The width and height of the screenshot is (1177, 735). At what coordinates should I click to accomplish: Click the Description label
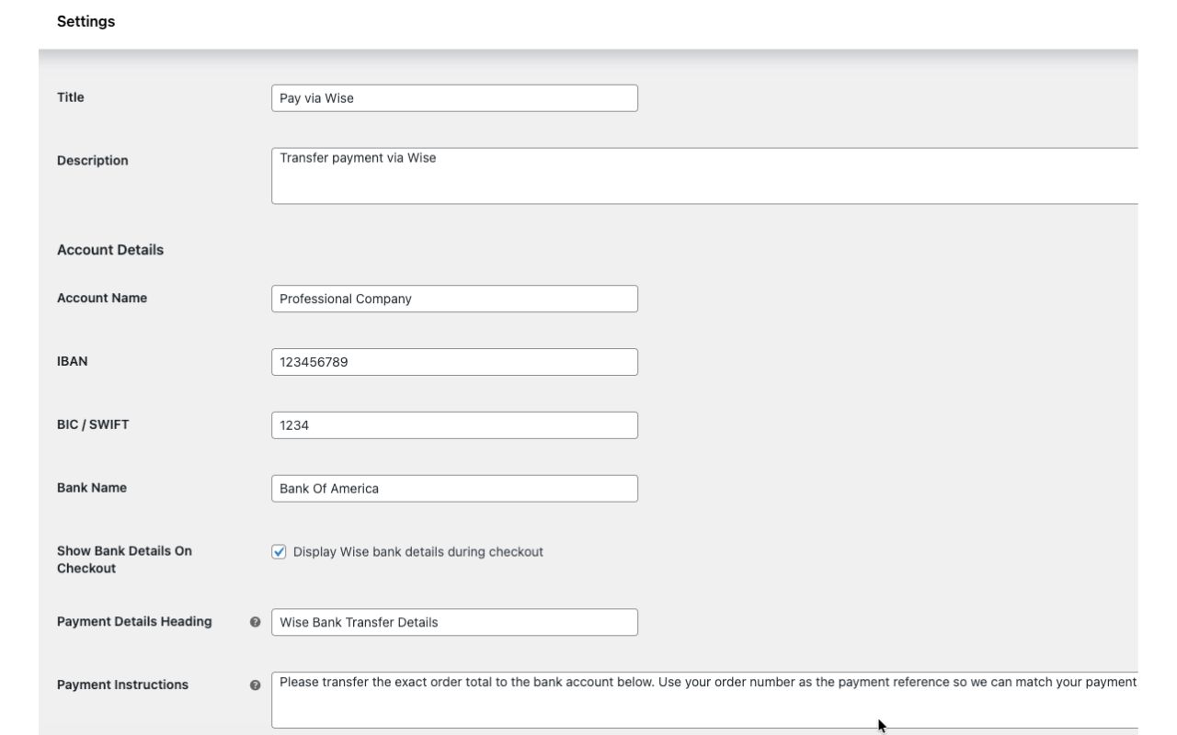click(93, 161)
